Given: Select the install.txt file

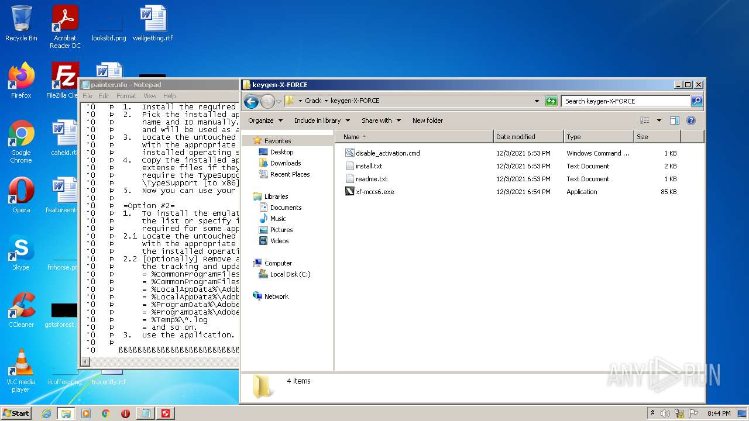Looking at the screenshot, I should 364,166.
